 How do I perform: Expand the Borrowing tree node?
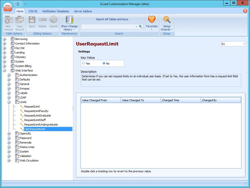pyautogui.click(x=4, y=39)
